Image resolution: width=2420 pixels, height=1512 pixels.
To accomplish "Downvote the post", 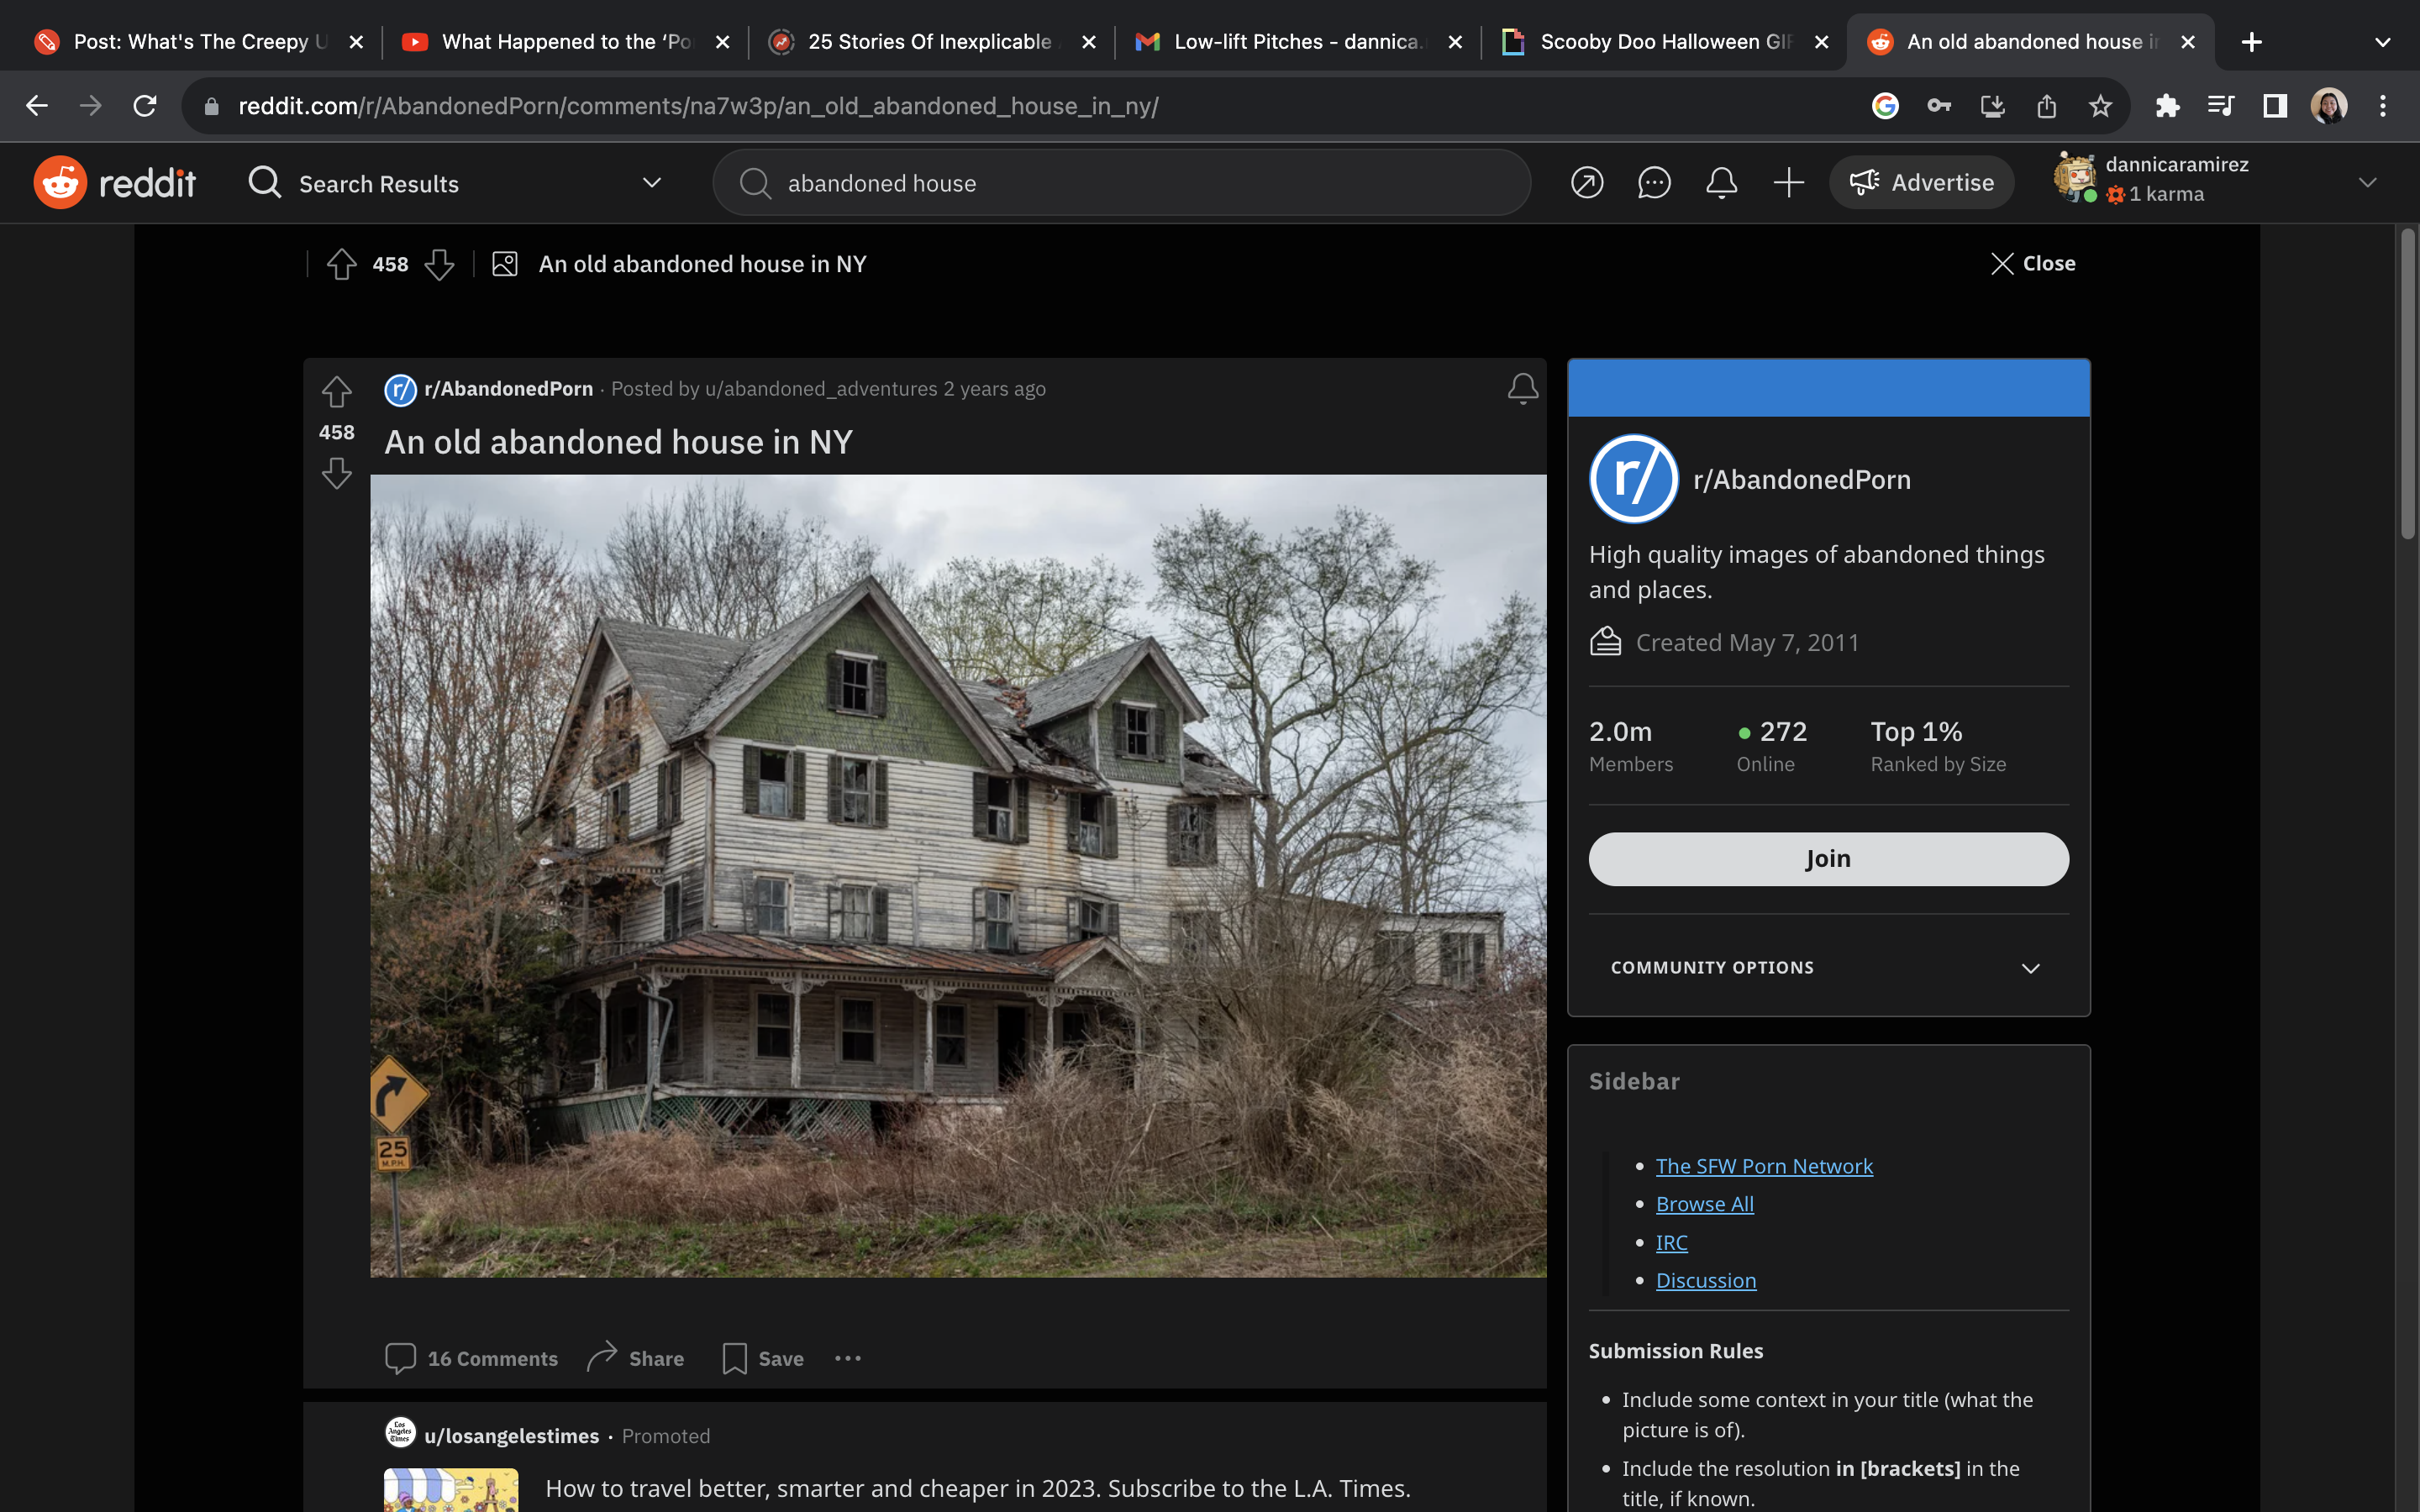I will (x=336, y=473).
